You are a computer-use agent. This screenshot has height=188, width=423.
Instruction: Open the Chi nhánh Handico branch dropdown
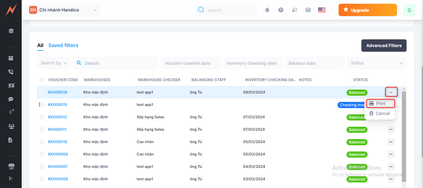(63, 10)
